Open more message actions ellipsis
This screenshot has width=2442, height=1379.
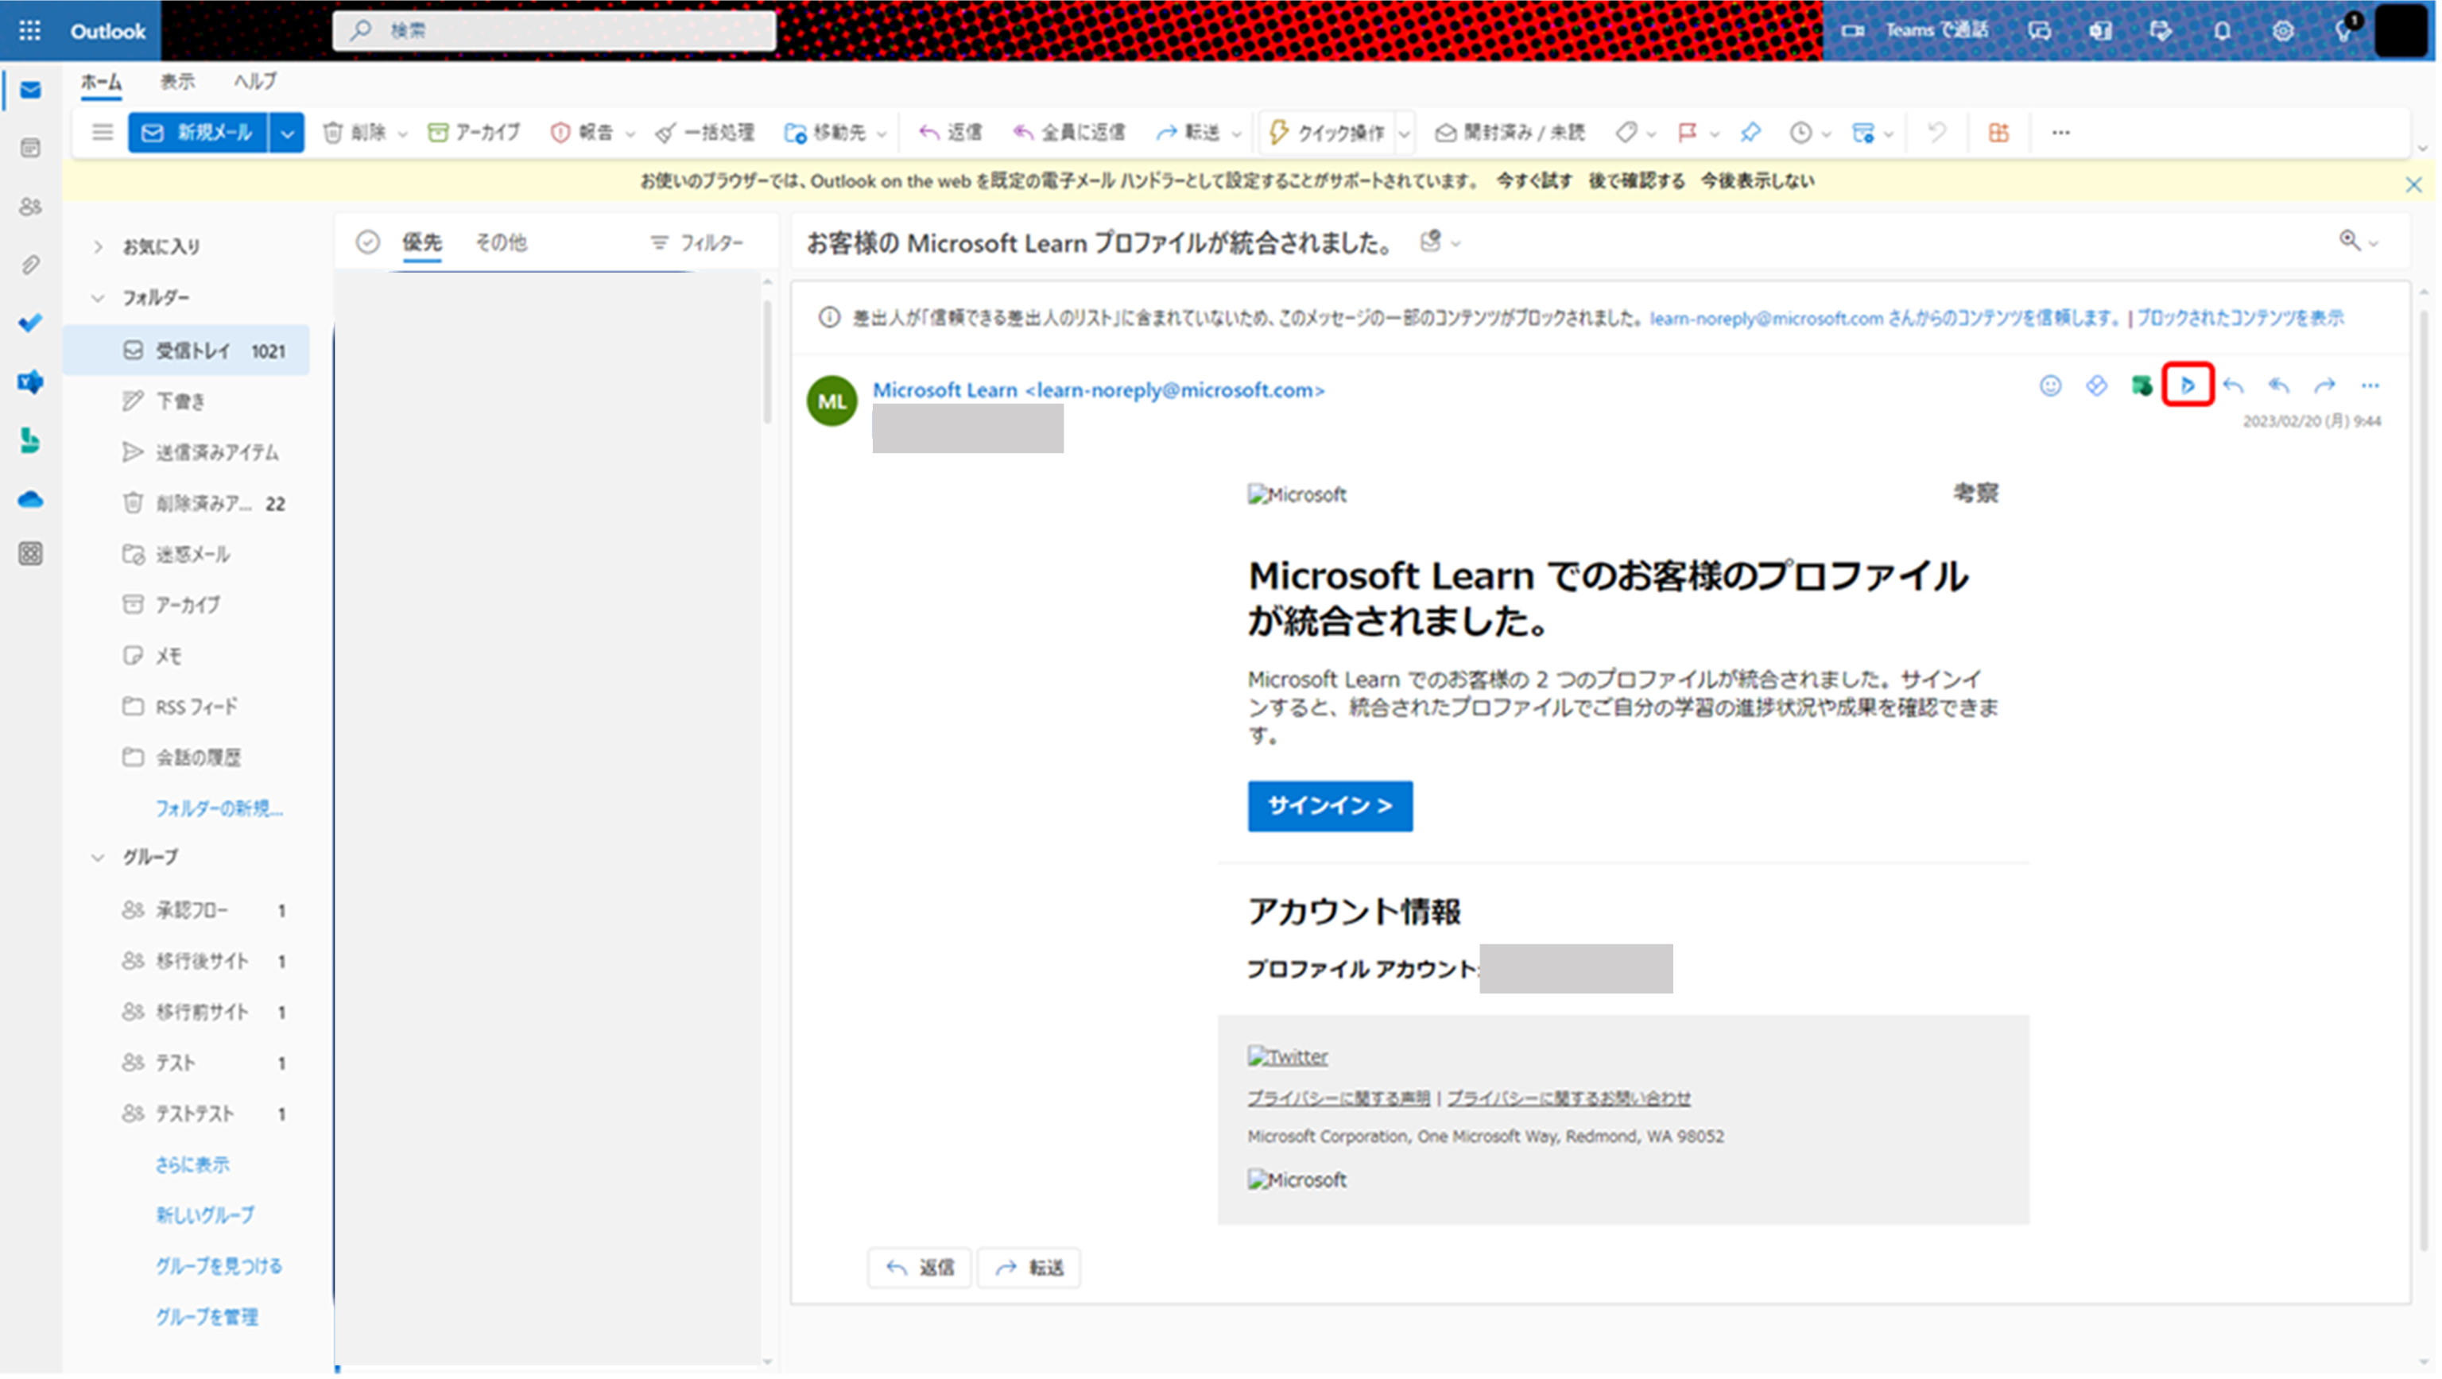click(2371, 385)
